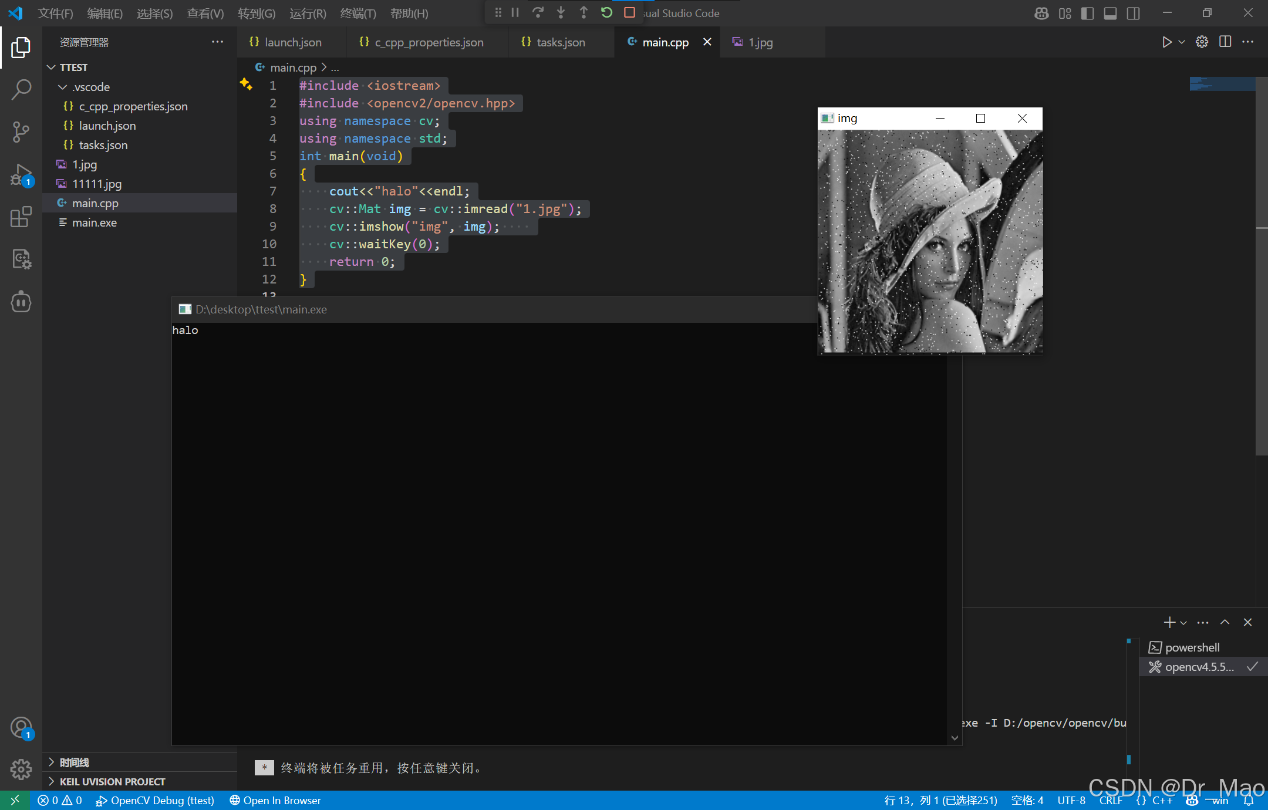Screen dimensions: 1268x810
Task: Open 11111.jpg in the explorer
Action: pos(97,184)
